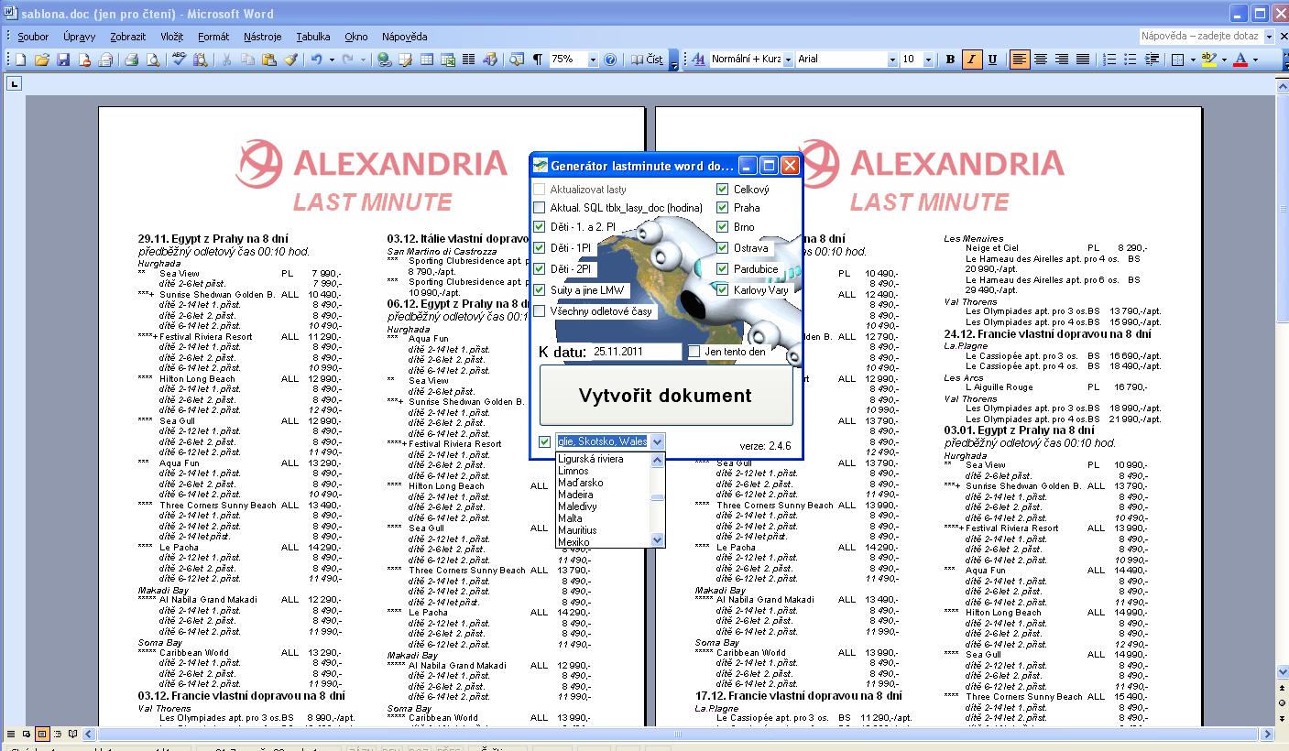Insert a table from the toolbar
The image size is (1289, 751).
point(427,60)
